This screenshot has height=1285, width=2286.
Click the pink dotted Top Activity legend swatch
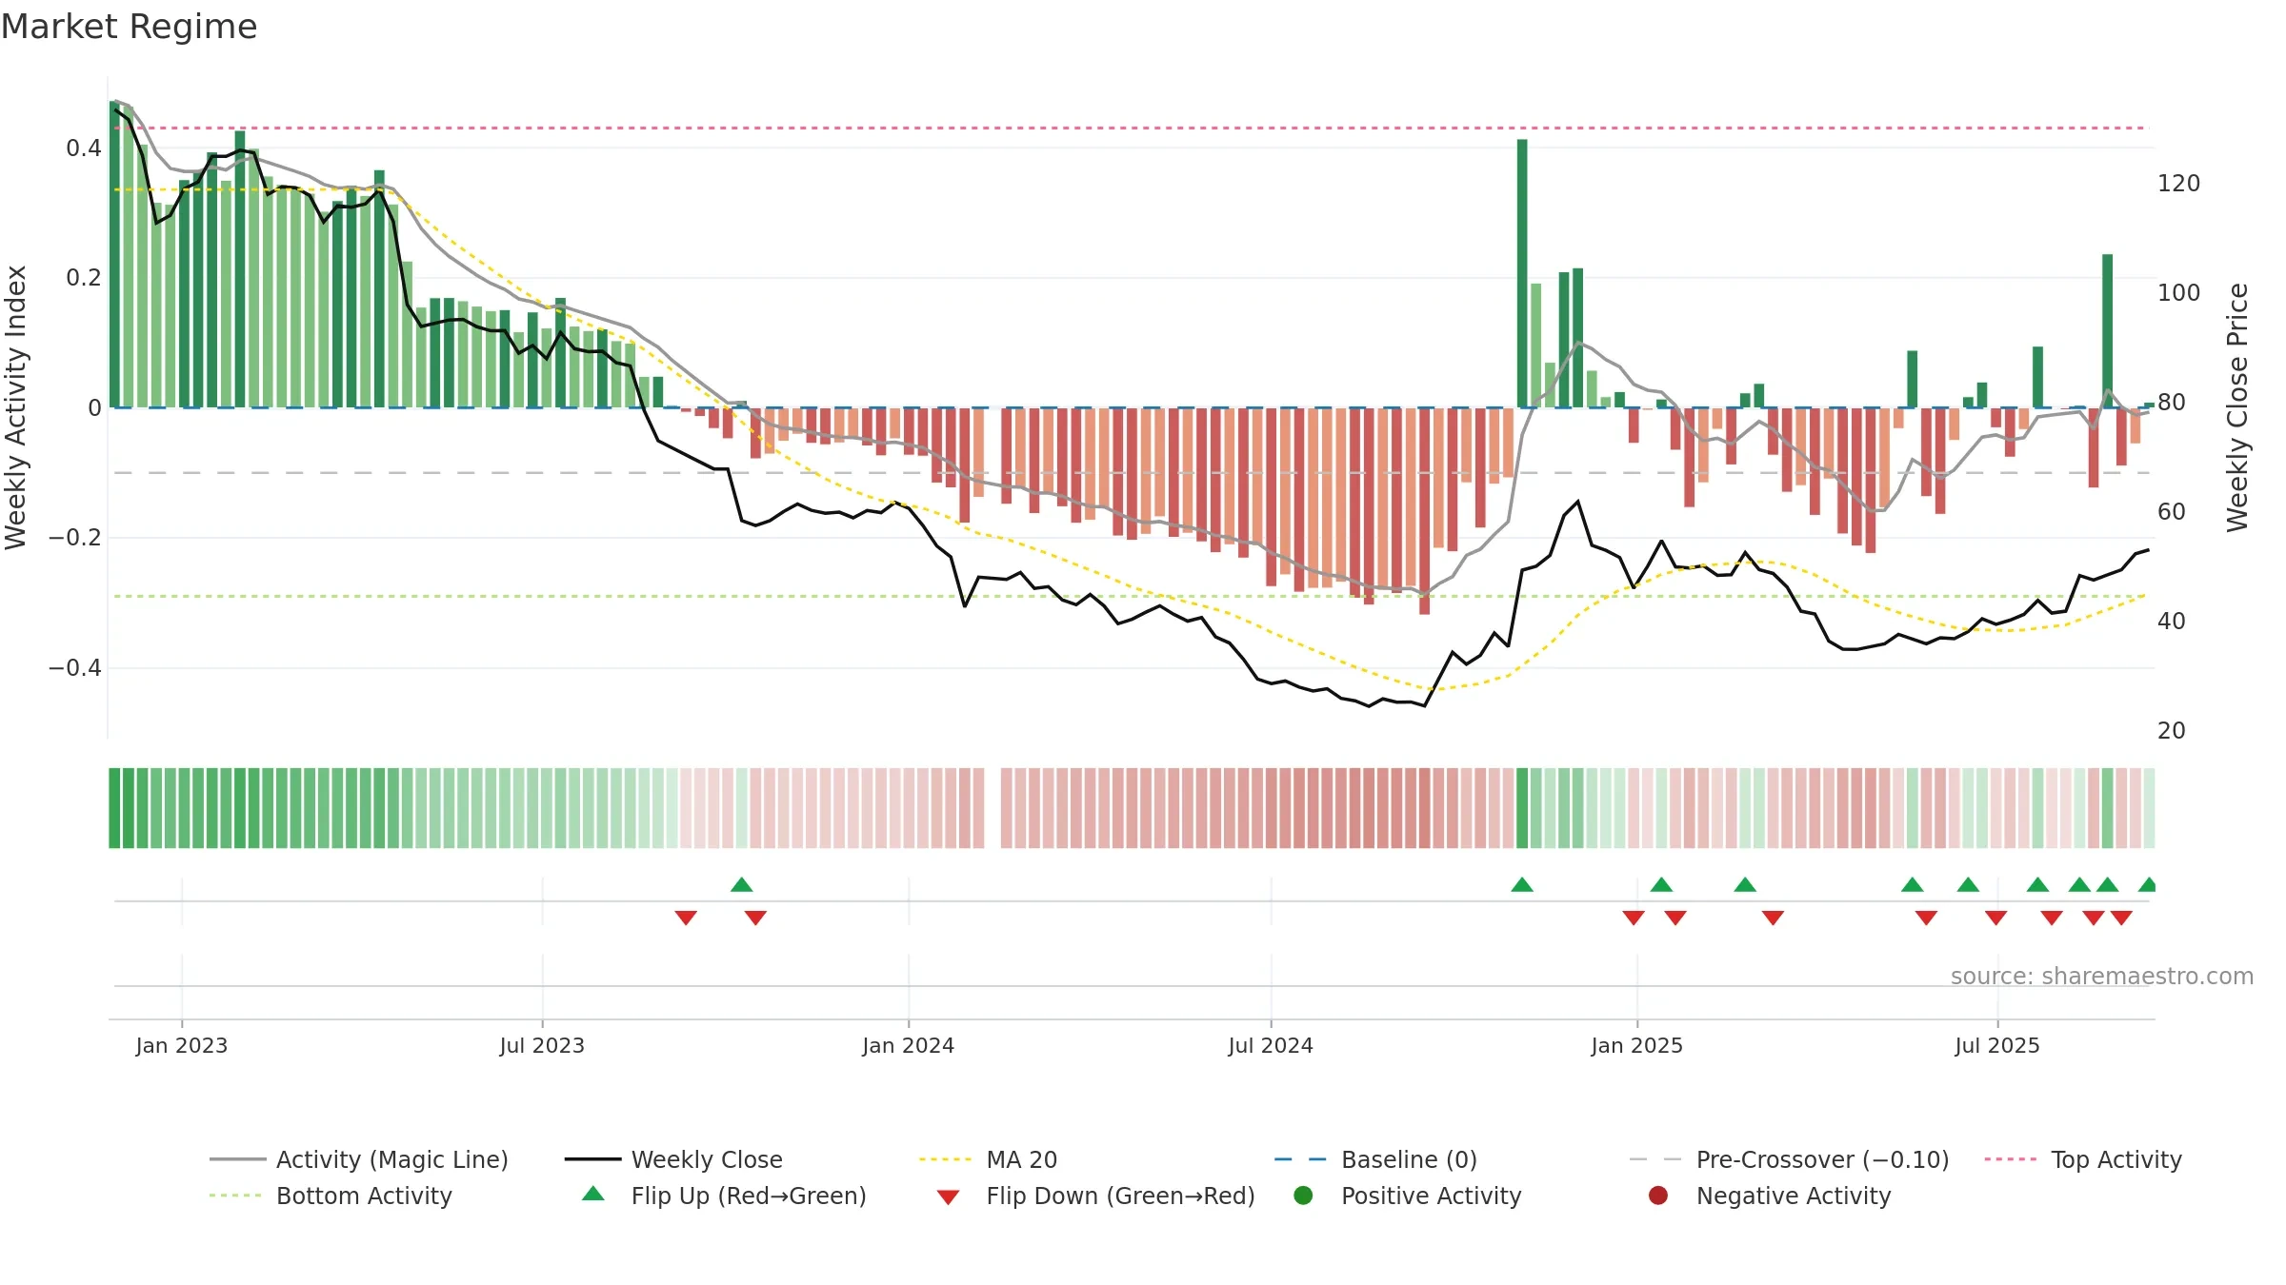click(x=2012, y=1159)
